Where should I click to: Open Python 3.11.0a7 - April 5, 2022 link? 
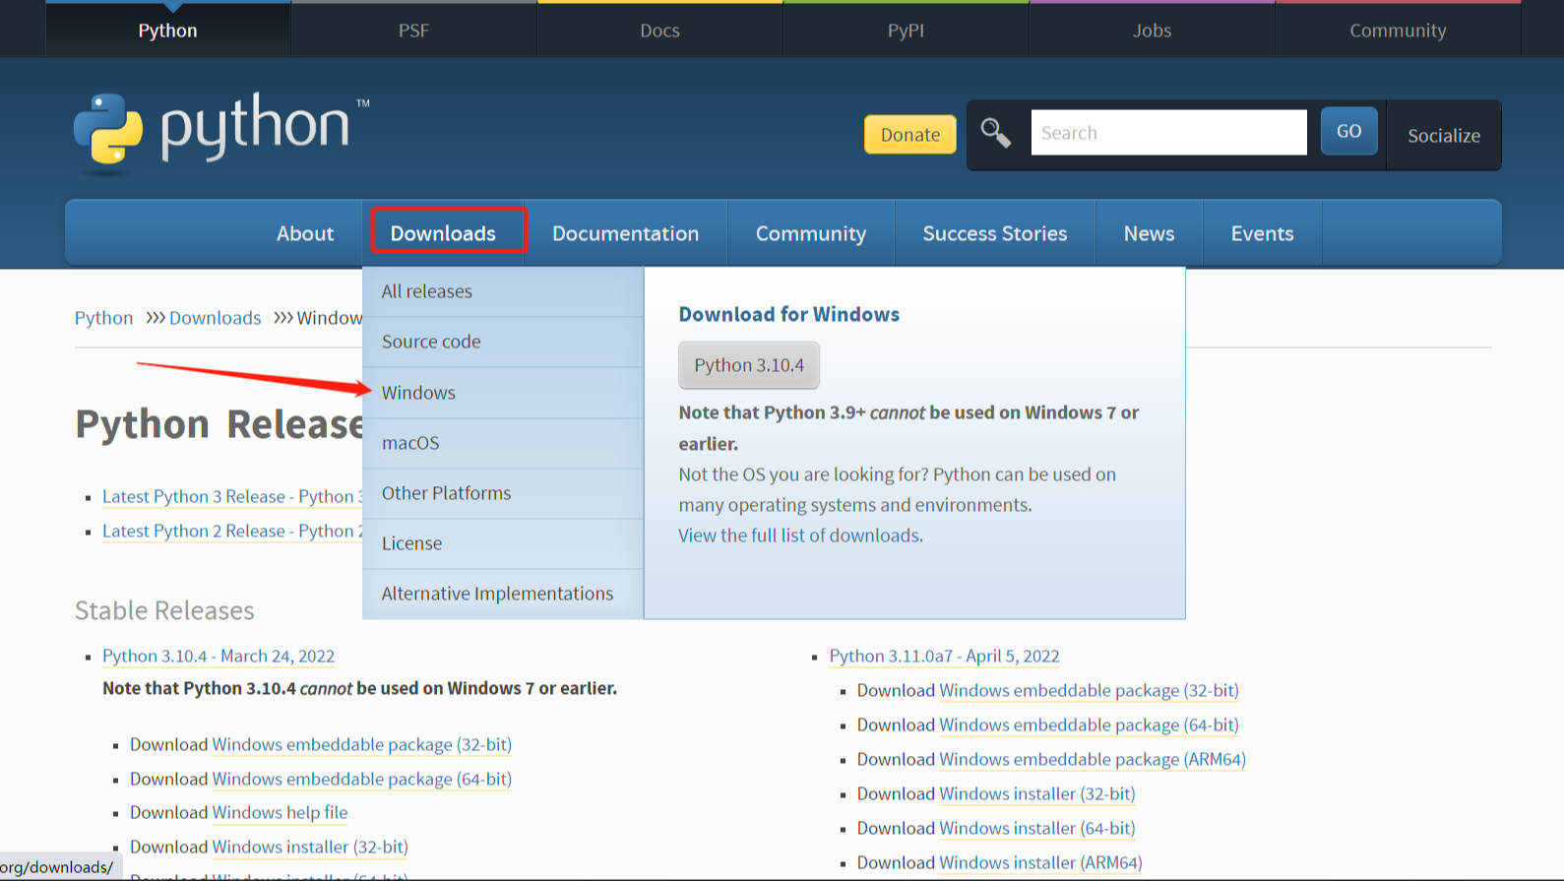(x=944, y=657)
